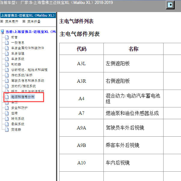The width and height of the screenshot is (181, 181).
Task: Click the computer icon beside 当前:上海雪佛兰
Action: pos(2,32)
